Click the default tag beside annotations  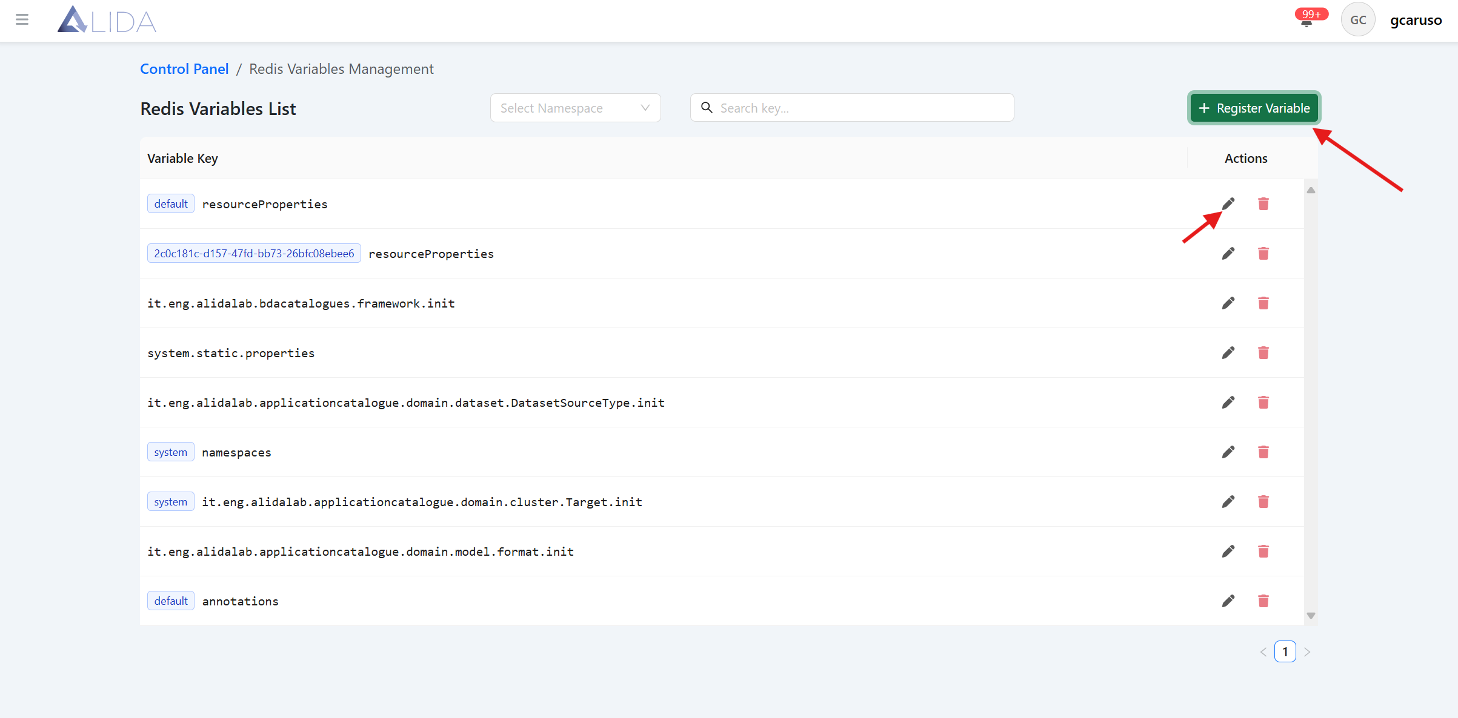(x=171, y=601)
